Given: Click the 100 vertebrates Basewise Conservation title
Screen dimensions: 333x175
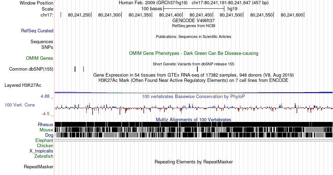Looking at the screenshot, I should (x=193, y=96).
